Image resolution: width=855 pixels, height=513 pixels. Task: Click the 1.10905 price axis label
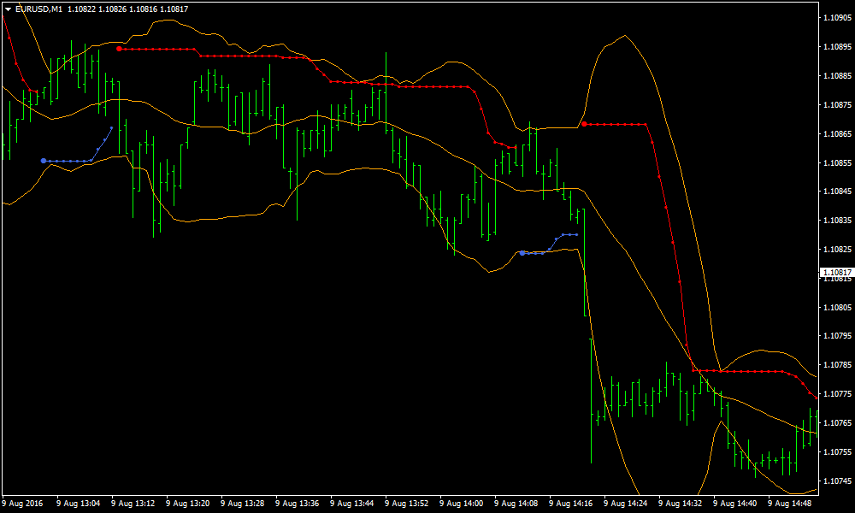click(x=837, y=18)
